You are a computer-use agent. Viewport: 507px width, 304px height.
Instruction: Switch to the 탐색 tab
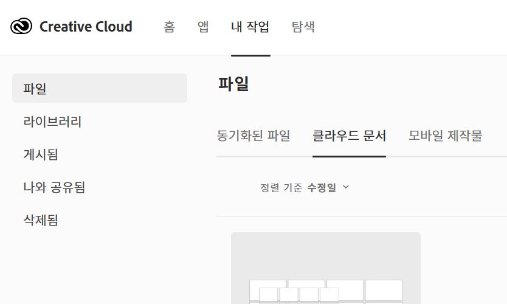(303, 27)
